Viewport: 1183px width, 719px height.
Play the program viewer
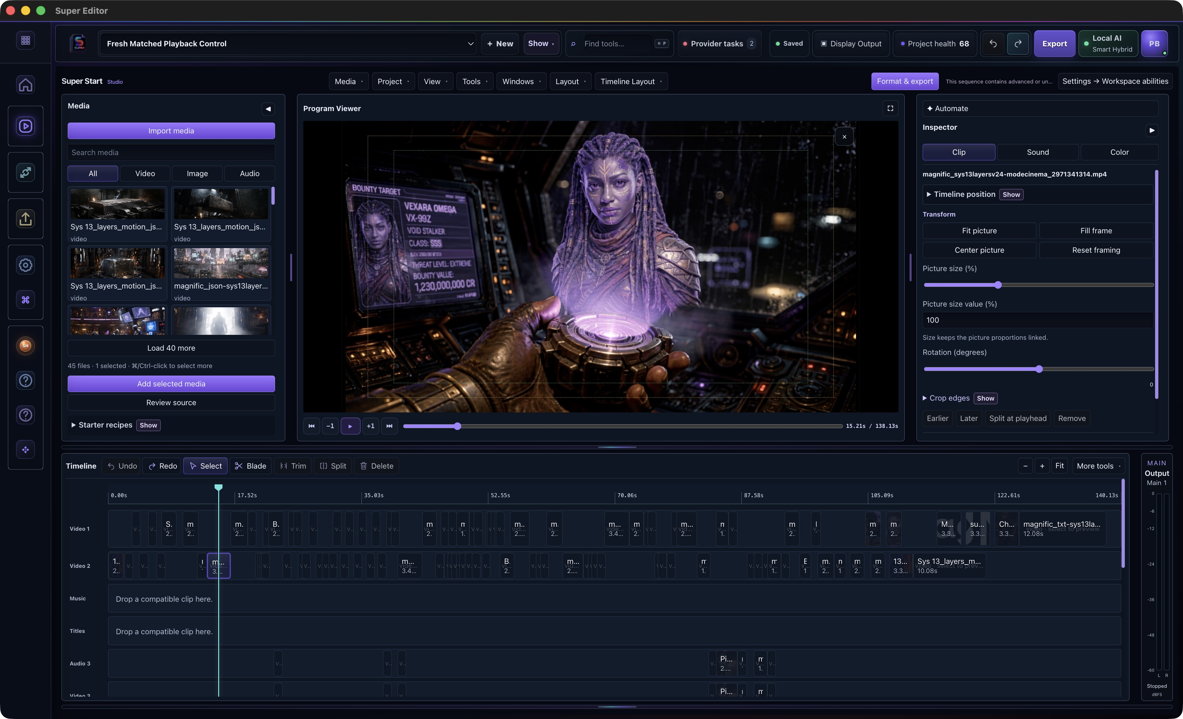pos(351,426)
